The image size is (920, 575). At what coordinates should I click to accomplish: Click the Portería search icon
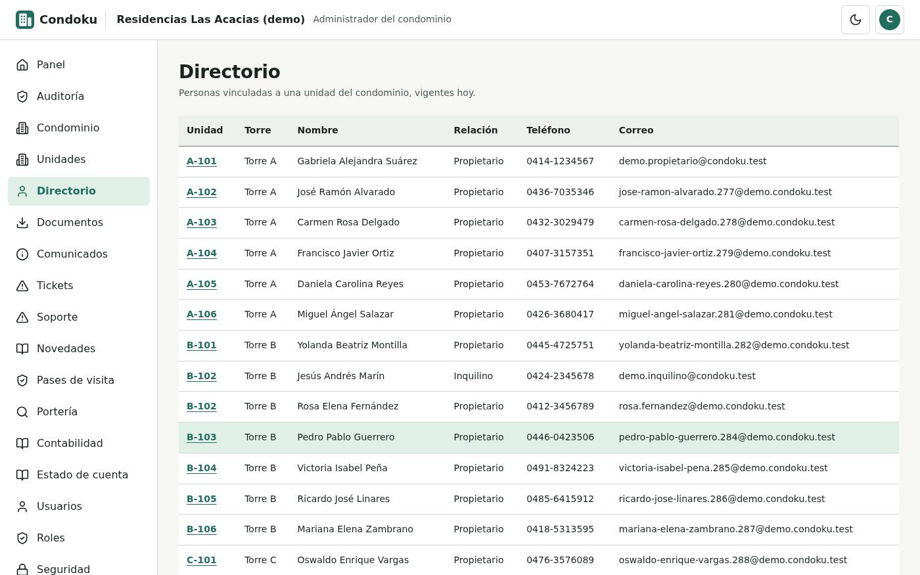tap(22, 412)
